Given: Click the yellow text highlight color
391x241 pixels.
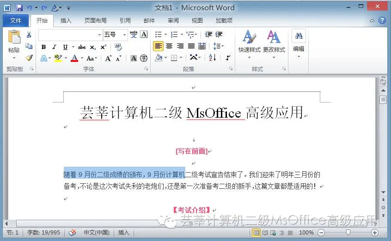Looking at the screenshot, I should point(58,58).
